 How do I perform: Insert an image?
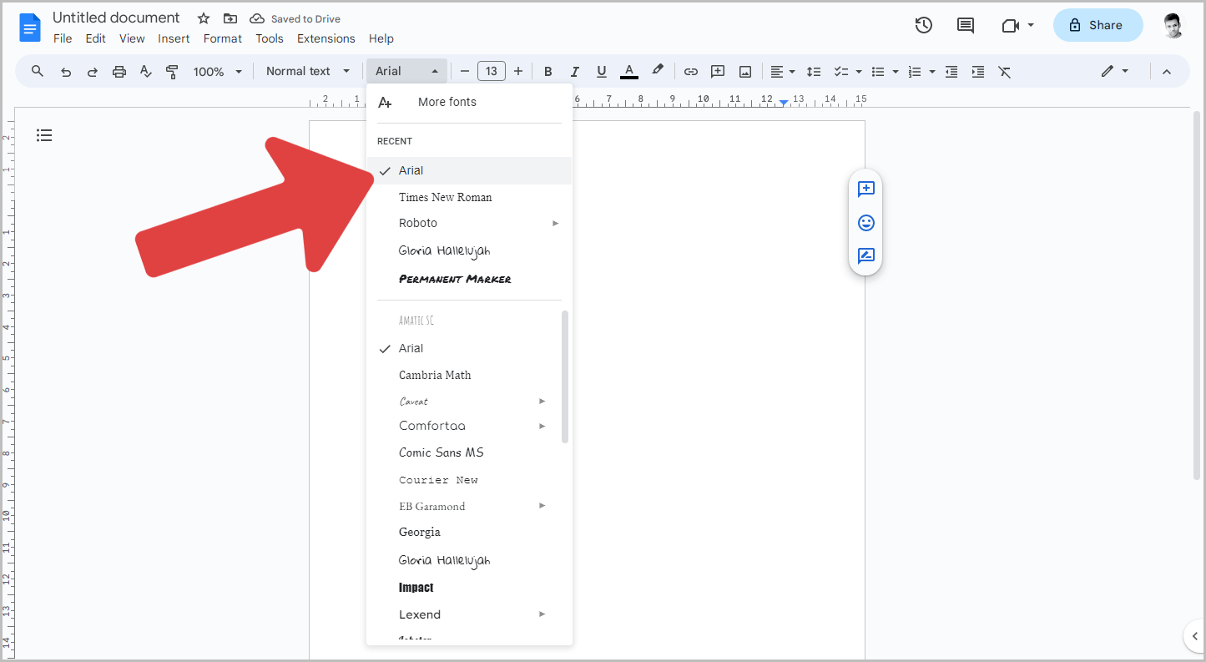tap(745, 72)
